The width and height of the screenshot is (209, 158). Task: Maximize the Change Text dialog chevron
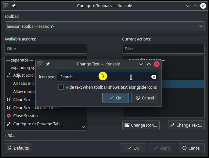pos(149,64)
